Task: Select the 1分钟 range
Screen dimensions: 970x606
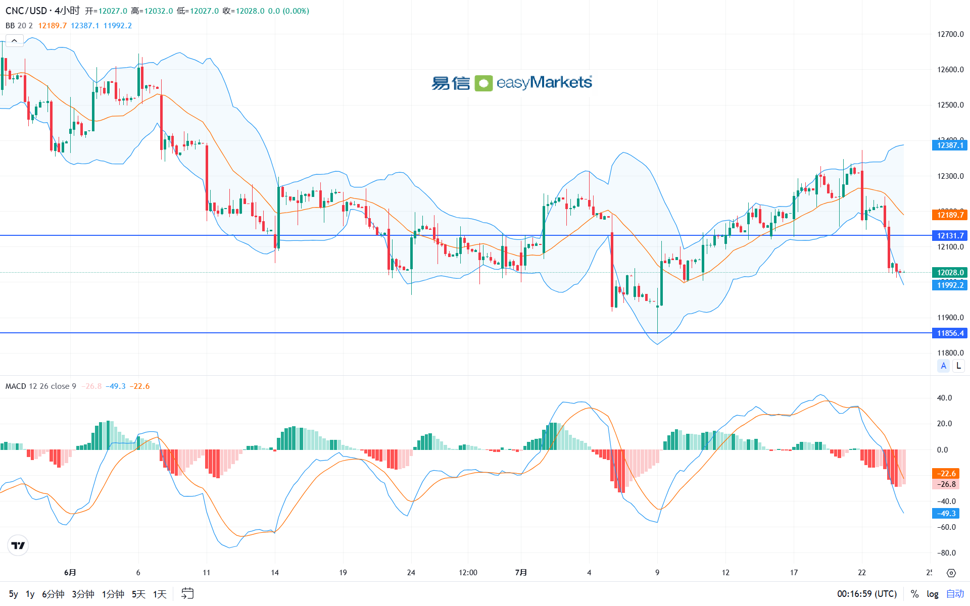Action: pos(113,594)
